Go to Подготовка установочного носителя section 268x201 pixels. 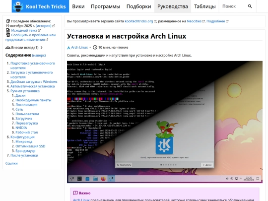pyautogui.click(x=33, y=66)
